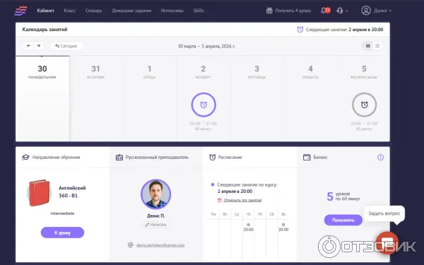The image size is (424, 265).
Task: Click teacher Денис П. photo
Action: click(155, 194)
